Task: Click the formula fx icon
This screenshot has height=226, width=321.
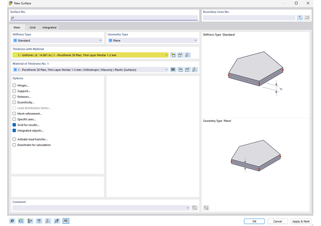Action: pyautogui.click(x=57, y=221)
